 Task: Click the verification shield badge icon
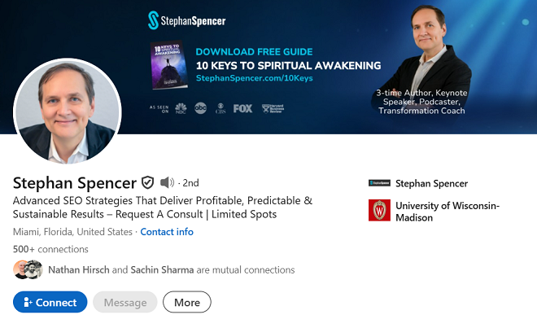[147, 182]
